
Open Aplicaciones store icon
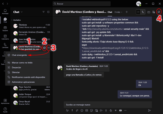coord(5,101)
